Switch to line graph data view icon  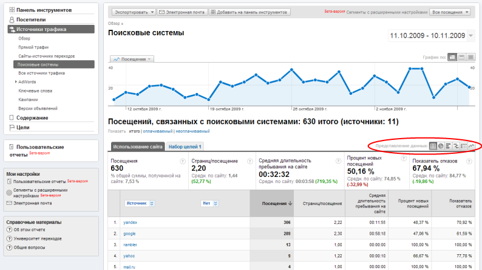(x=472, y=146)
